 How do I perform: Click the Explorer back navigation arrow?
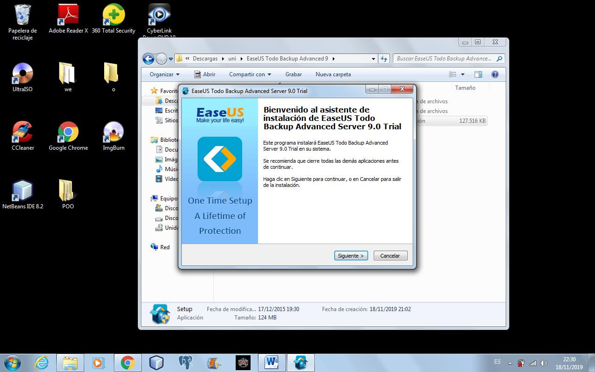pyautogui.click(x=148, y=59)
